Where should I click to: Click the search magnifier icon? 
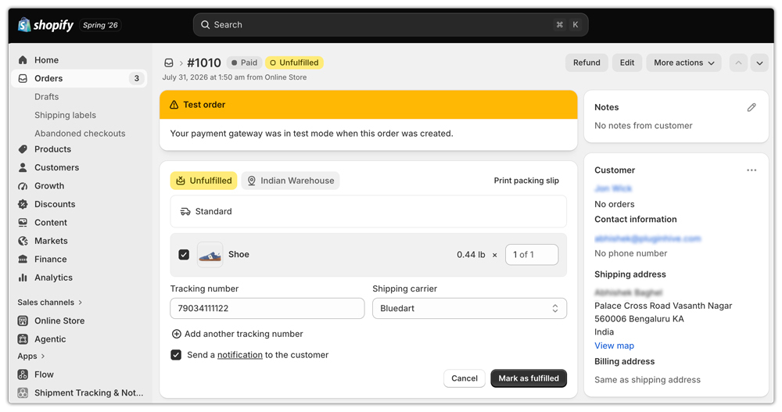(x=205, y=25)
